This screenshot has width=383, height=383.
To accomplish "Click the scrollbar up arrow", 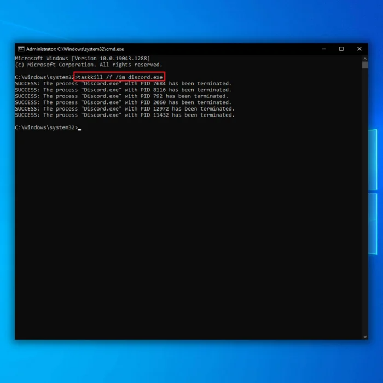I will 365,59.
